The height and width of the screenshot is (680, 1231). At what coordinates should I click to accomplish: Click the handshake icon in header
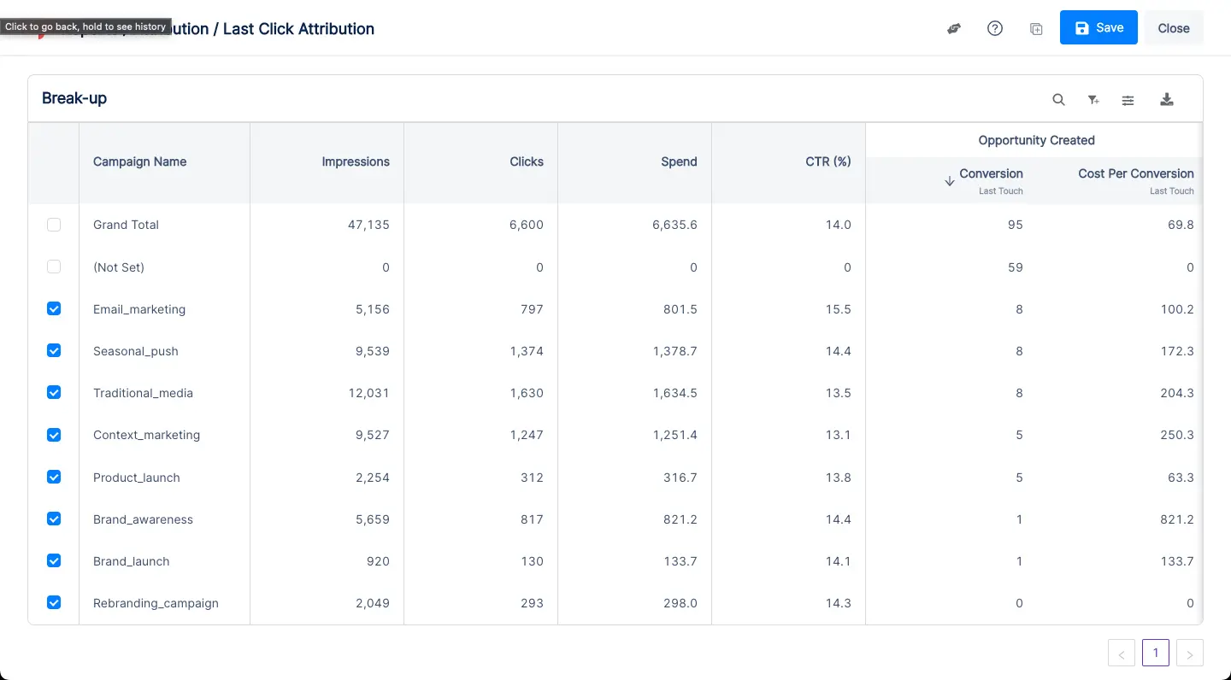(954, 28)
